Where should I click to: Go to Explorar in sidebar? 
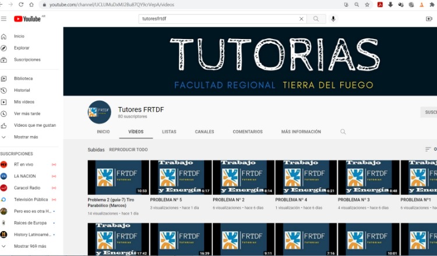pos(22,48)
